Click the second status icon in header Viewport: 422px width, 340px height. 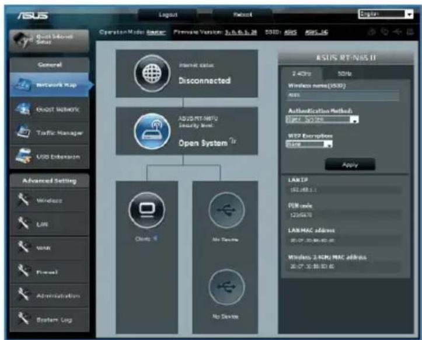[385, 32]
